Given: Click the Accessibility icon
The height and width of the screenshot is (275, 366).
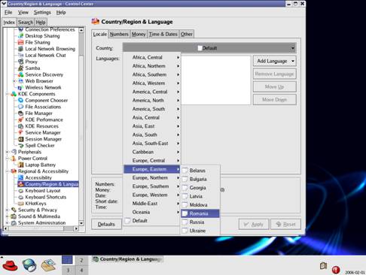Looking at the screenshot, I should tap(21, 177).
